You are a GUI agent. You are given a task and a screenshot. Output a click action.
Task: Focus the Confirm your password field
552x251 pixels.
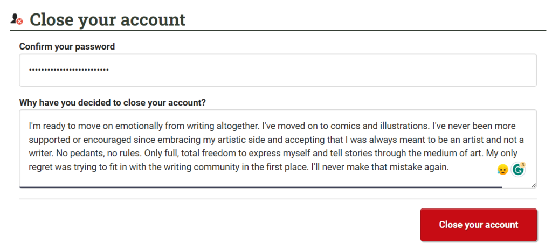coord(278,70)
